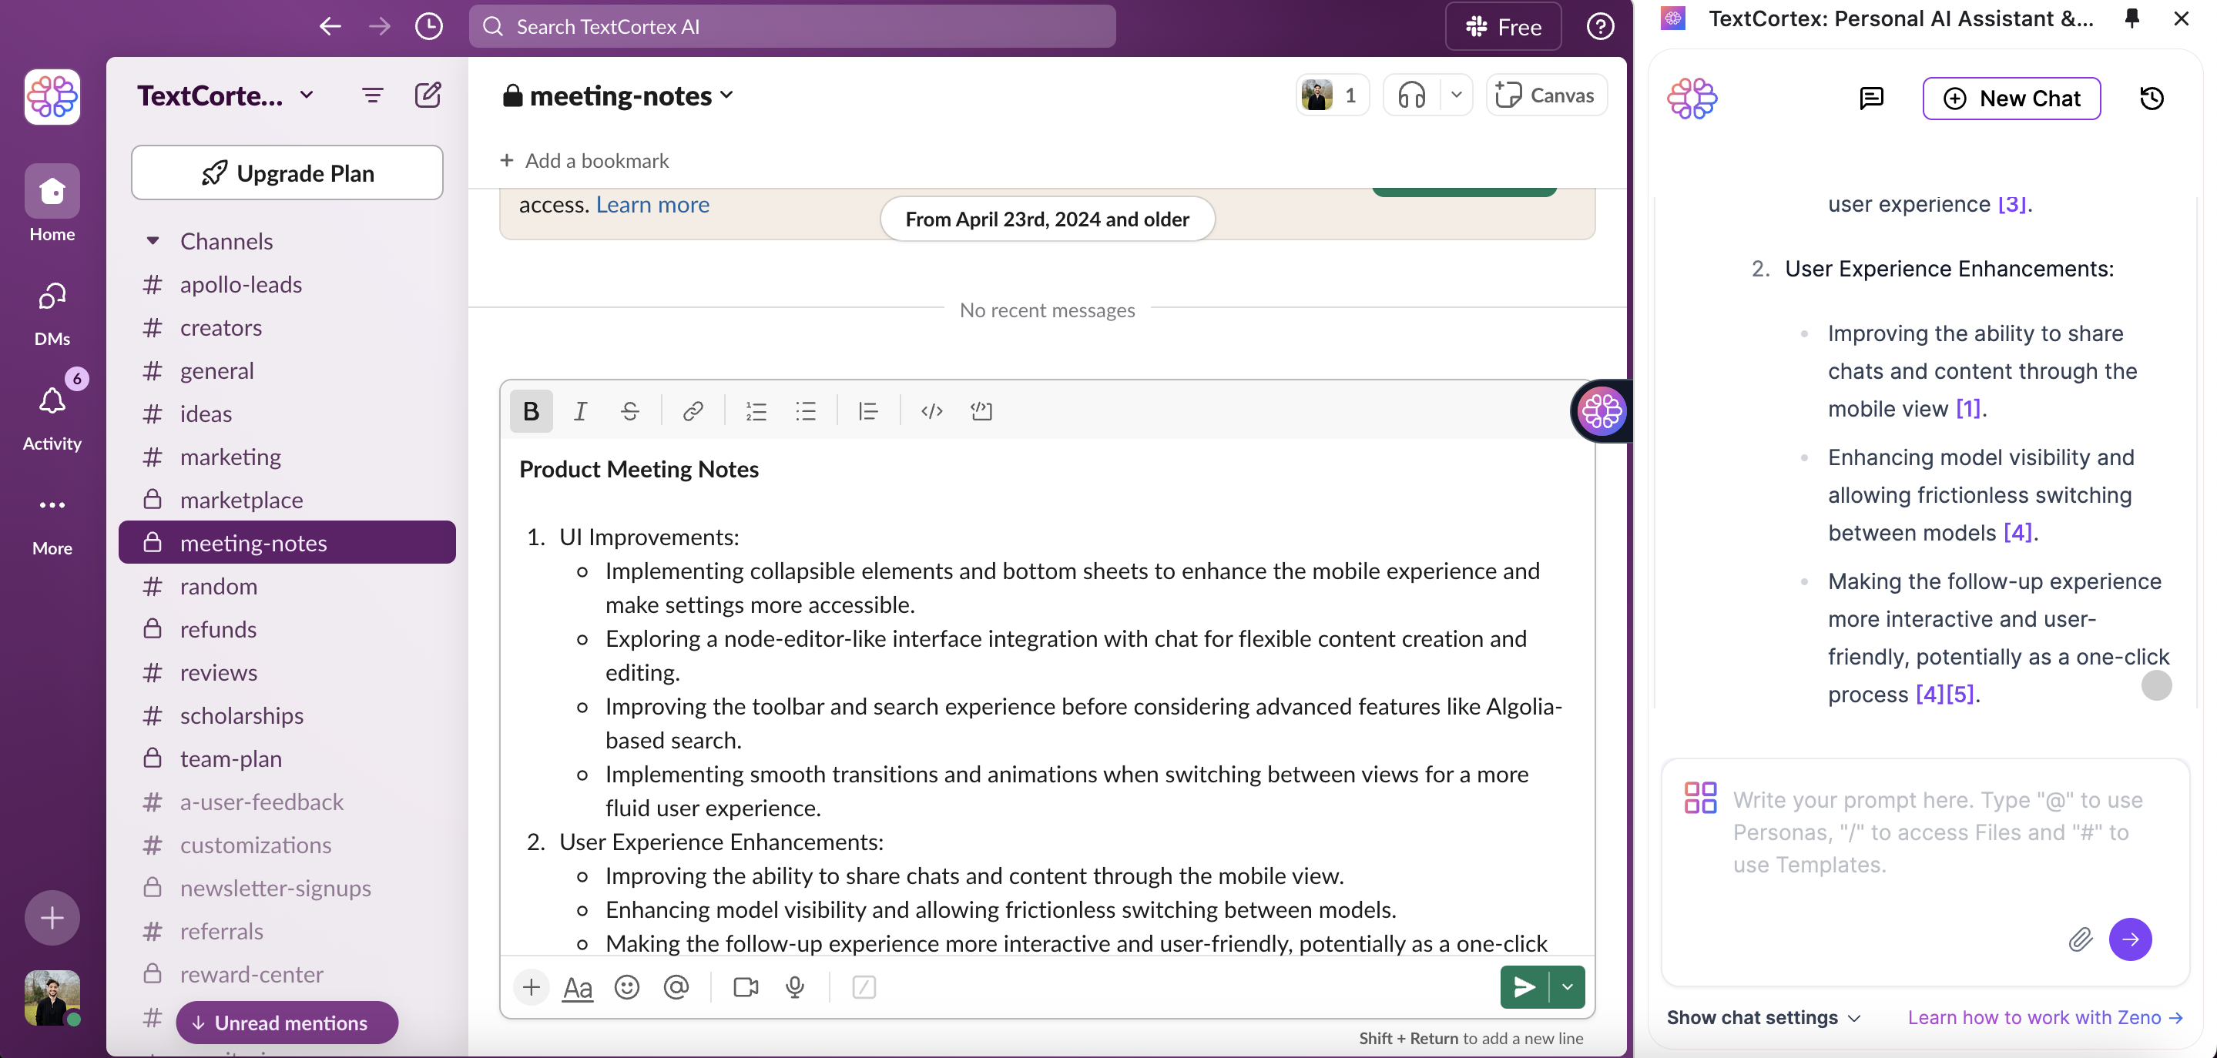
Task: Click the Search TextCortex AI field
Action: click(x=792, y=27)
